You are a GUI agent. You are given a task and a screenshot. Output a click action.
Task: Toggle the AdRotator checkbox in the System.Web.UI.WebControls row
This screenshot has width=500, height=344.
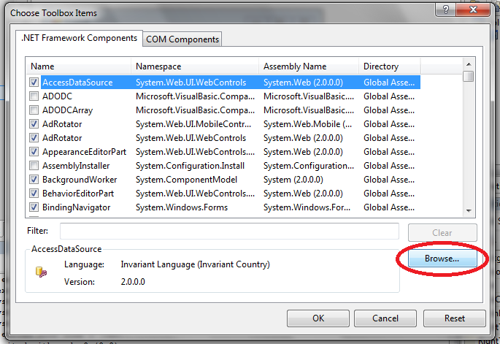tap(34, 138)
